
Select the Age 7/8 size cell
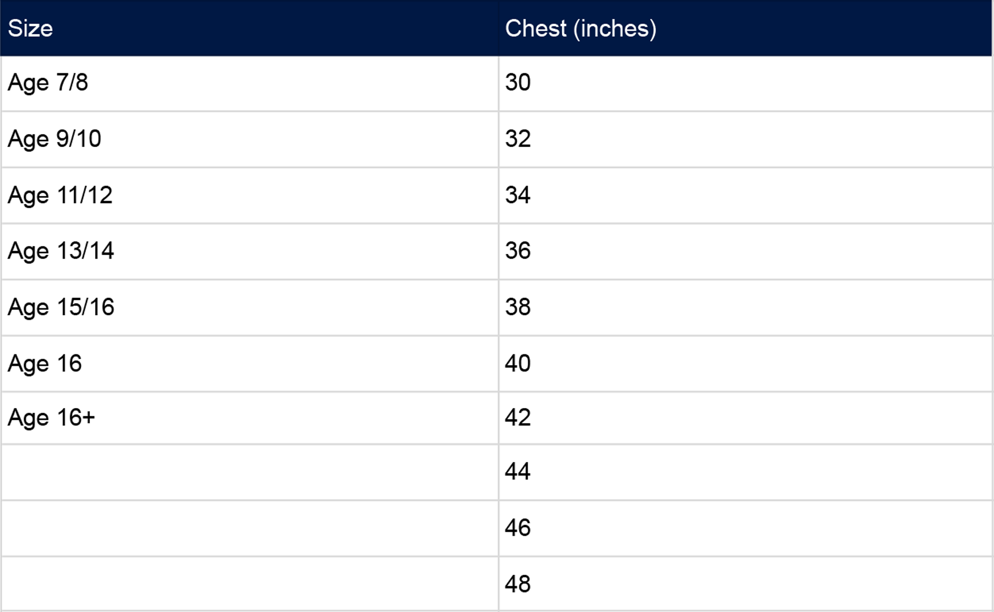coord(250,83)
